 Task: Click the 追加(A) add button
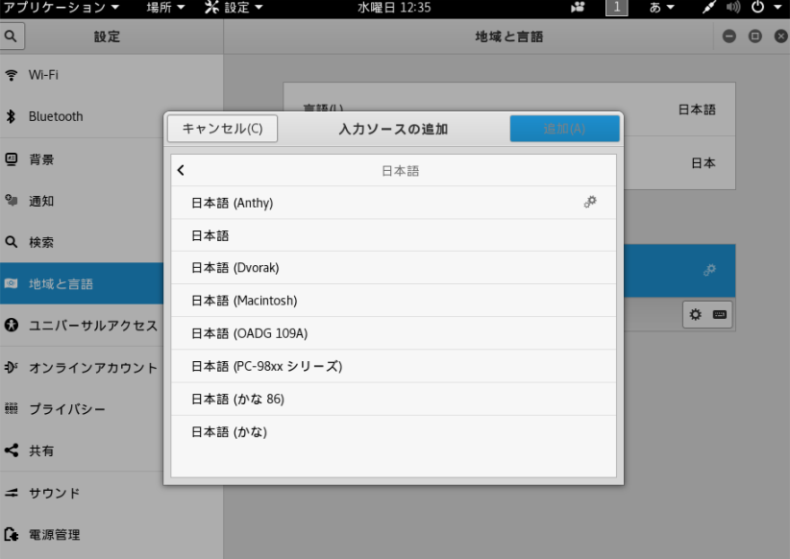click(564, 129)
